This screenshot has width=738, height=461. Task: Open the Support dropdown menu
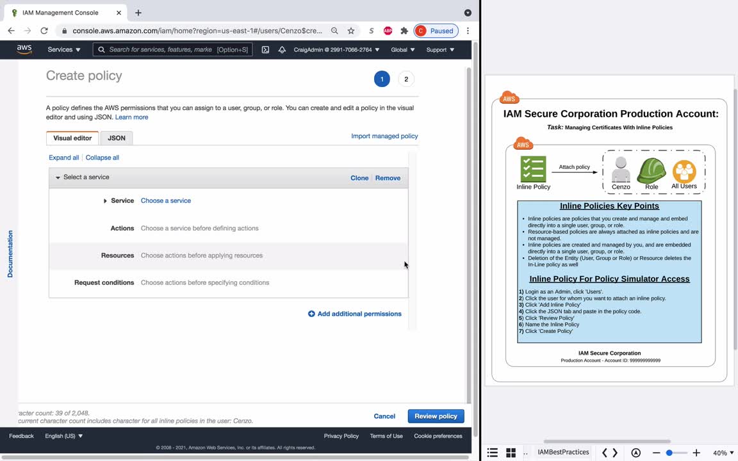tap(440, 49)
